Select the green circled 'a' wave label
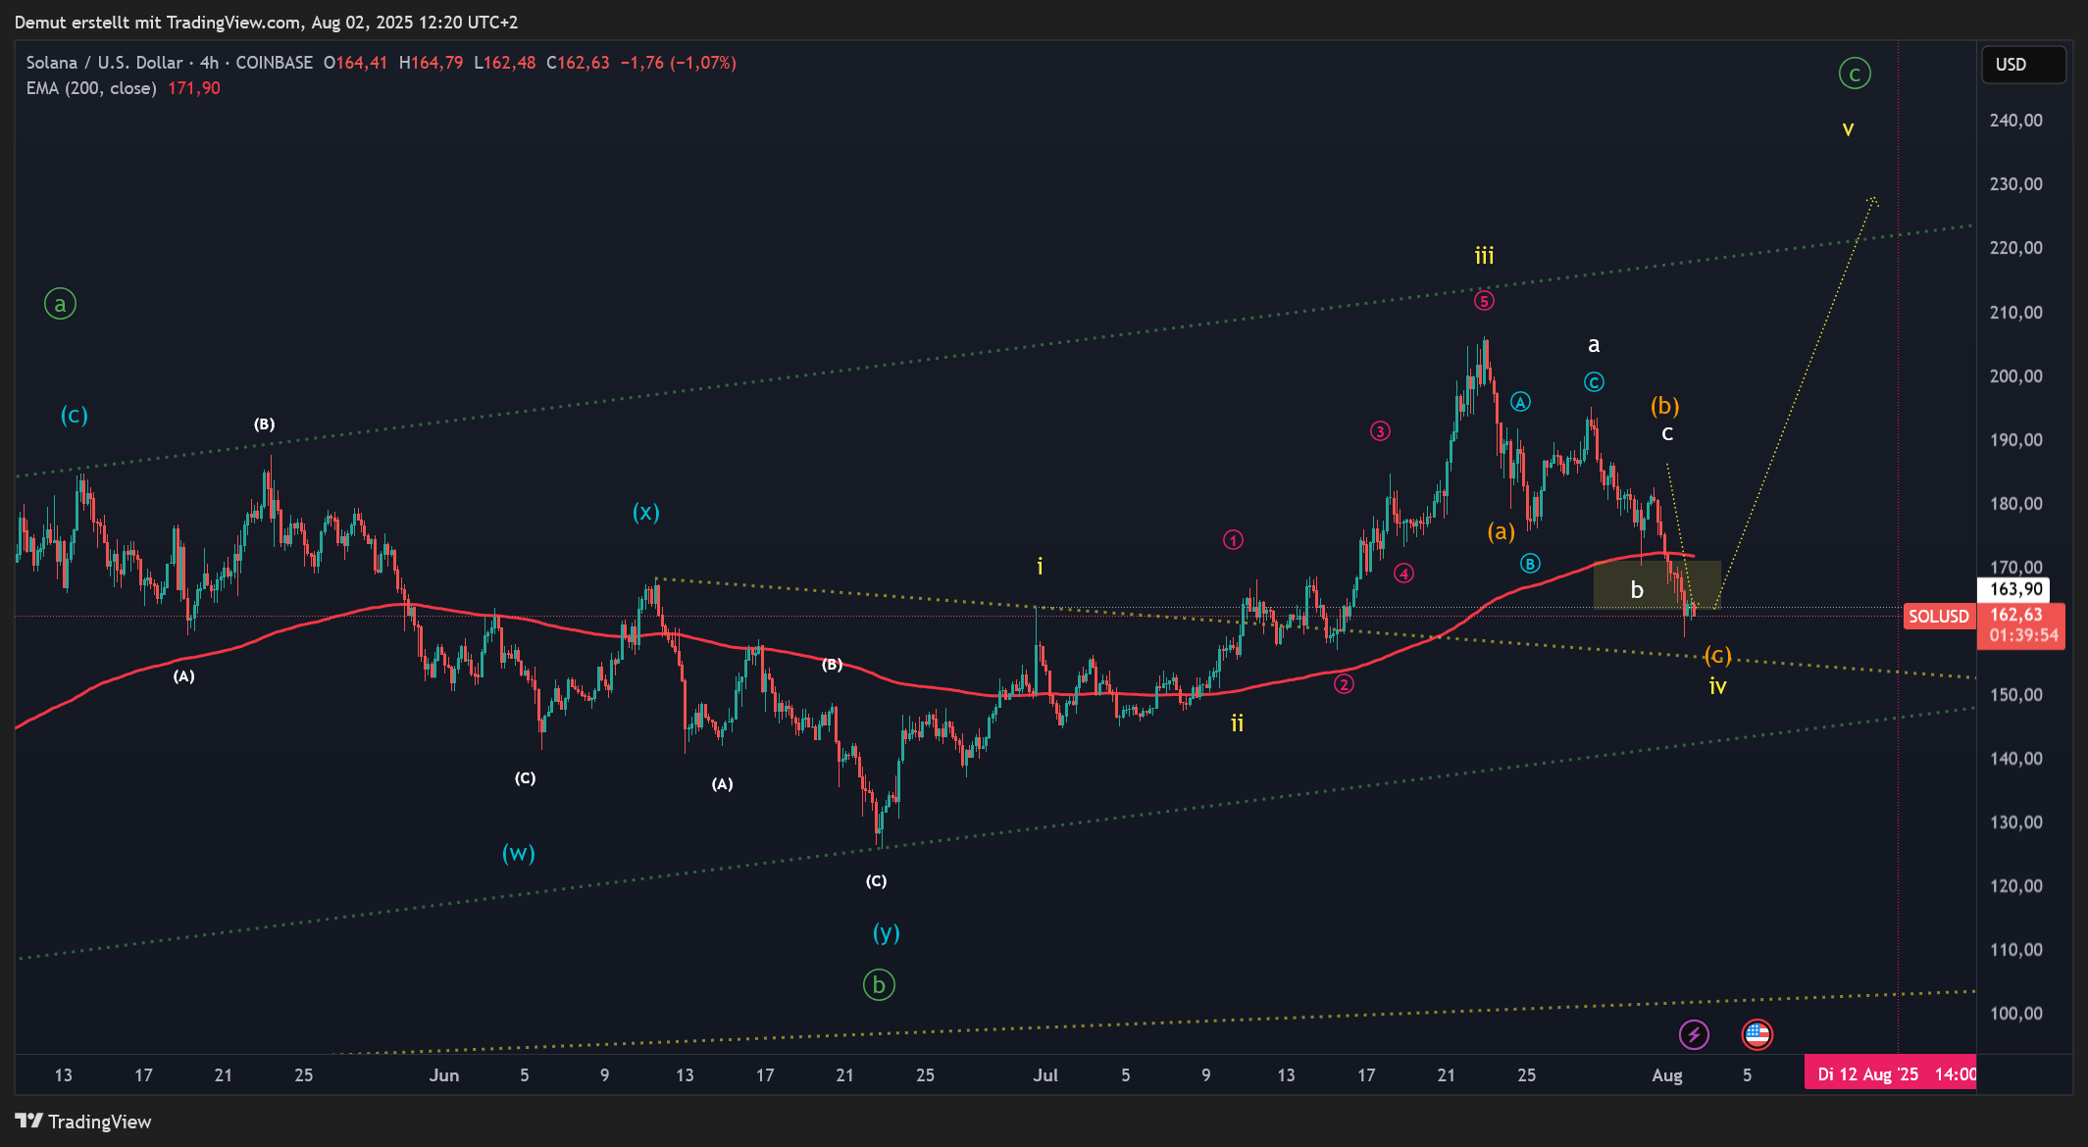2088x1147 pixels. [60, 304]
